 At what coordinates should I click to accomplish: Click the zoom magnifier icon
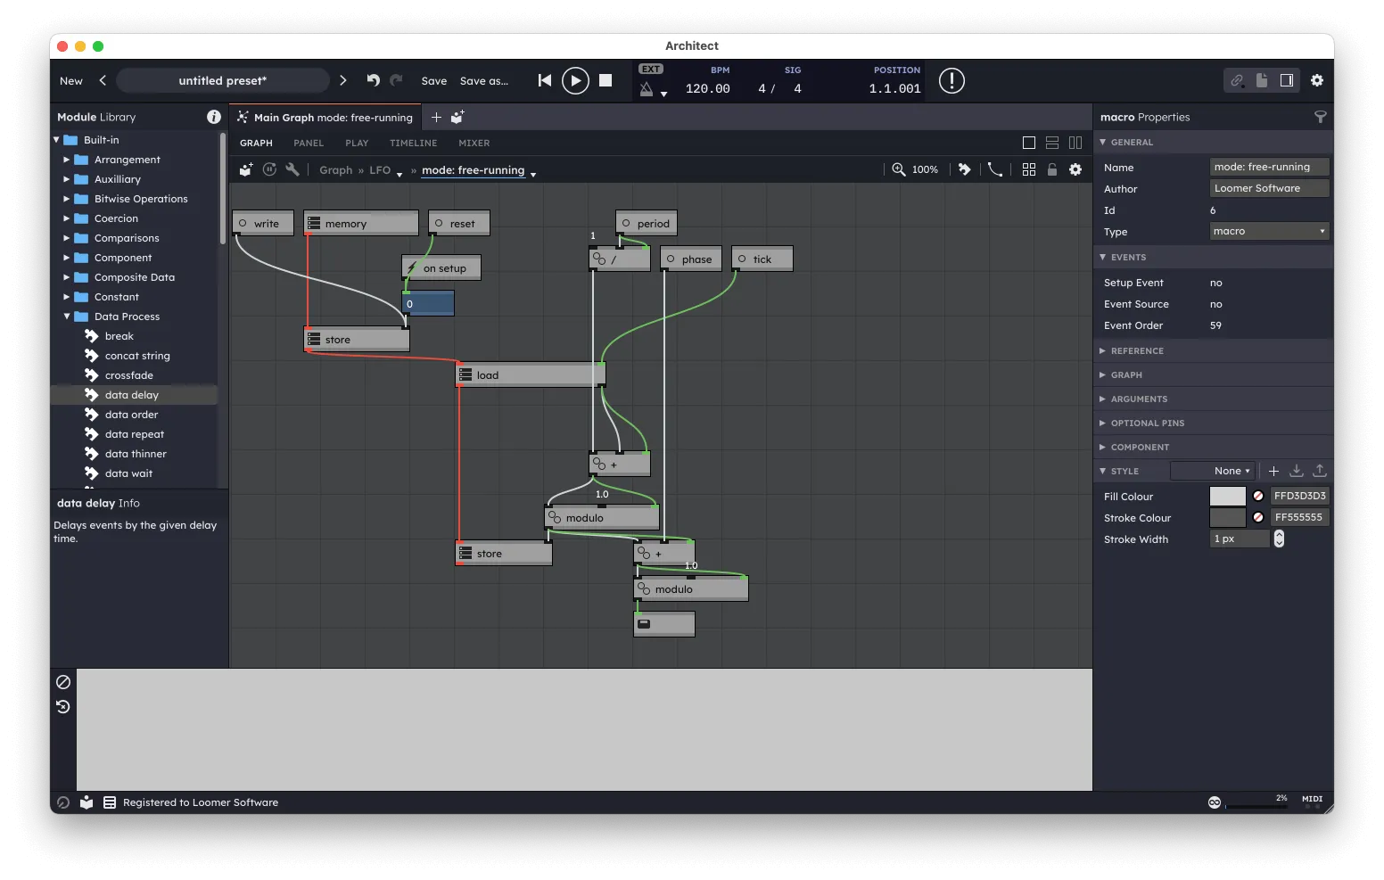899,169
